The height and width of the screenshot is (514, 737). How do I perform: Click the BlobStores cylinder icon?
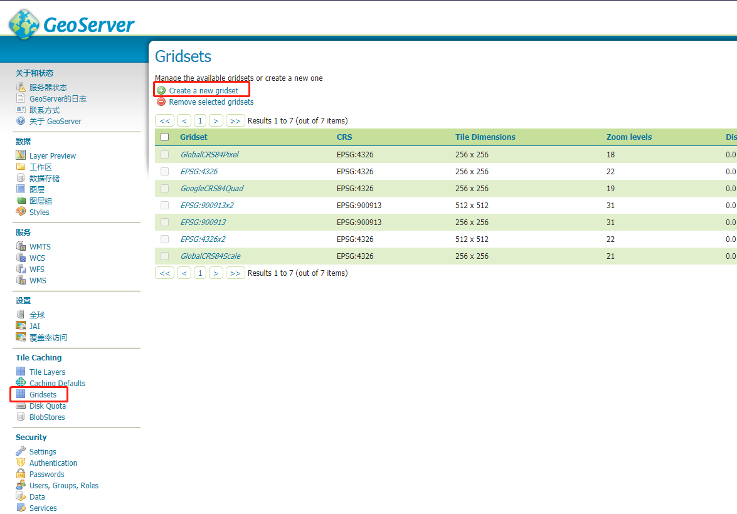coord(21,417)
